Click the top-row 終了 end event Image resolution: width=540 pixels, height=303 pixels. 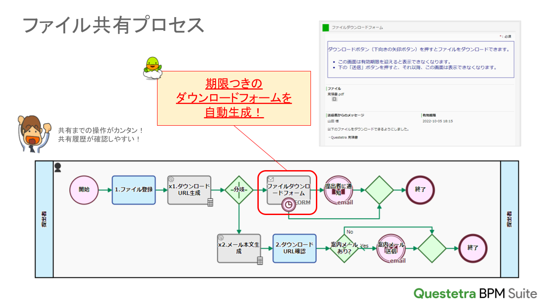tap(420, 190)
